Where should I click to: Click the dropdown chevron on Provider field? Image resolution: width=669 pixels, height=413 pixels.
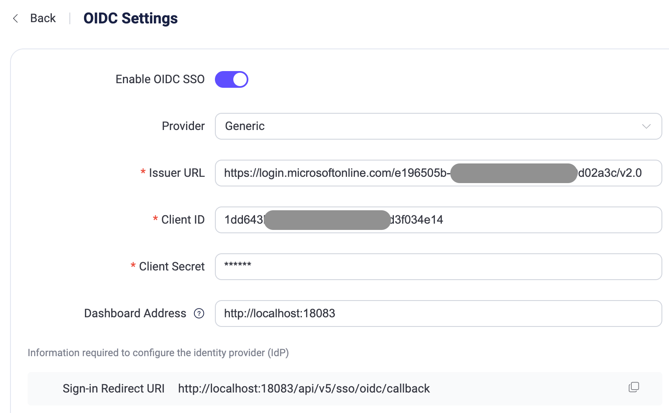(x=646, y=126)
